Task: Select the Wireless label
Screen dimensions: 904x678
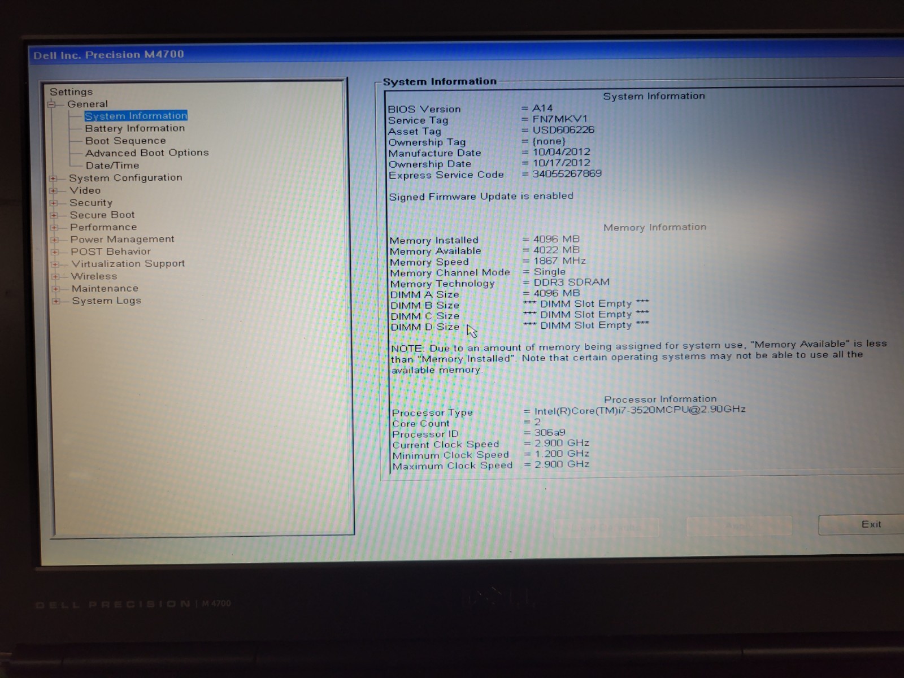Action: pos(94,276)
